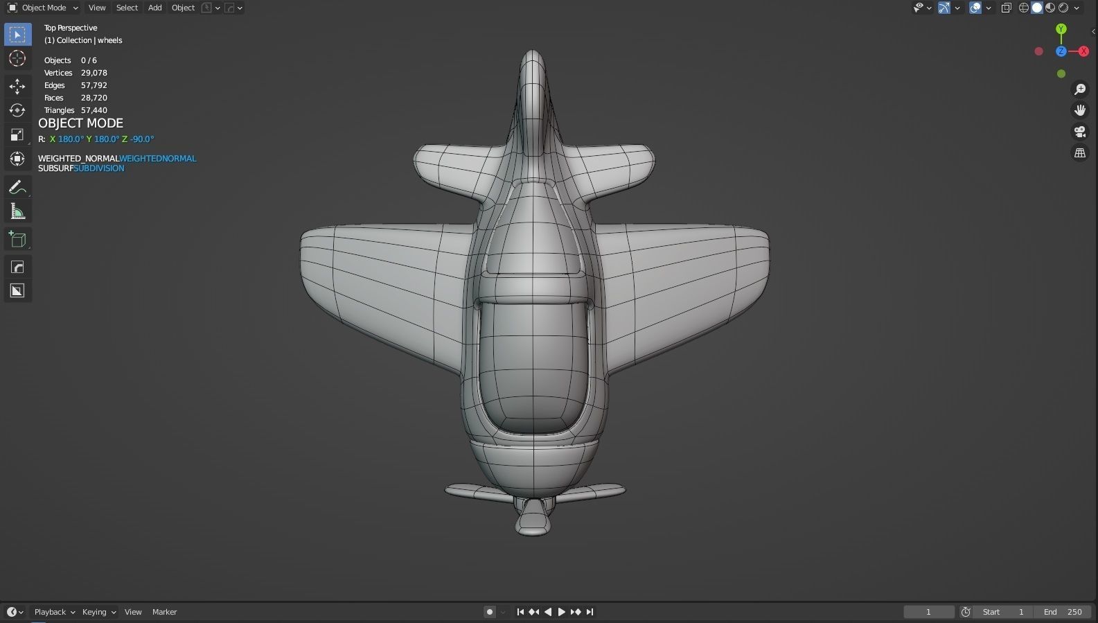Open dropdown beside first greyed header icon
Image resolution: width=1098 pixels, height=623 pixels.
218,8
